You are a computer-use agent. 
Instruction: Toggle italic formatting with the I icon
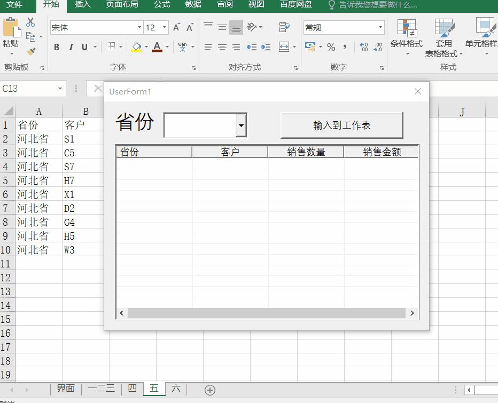pos(70,47)
